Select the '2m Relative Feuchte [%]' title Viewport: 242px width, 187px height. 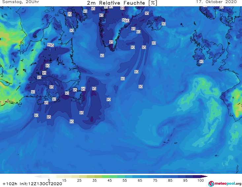pyautogui.click(x=122, y=3)
